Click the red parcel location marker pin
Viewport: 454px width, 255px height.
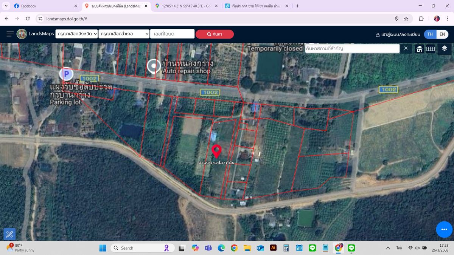[216, 151]
